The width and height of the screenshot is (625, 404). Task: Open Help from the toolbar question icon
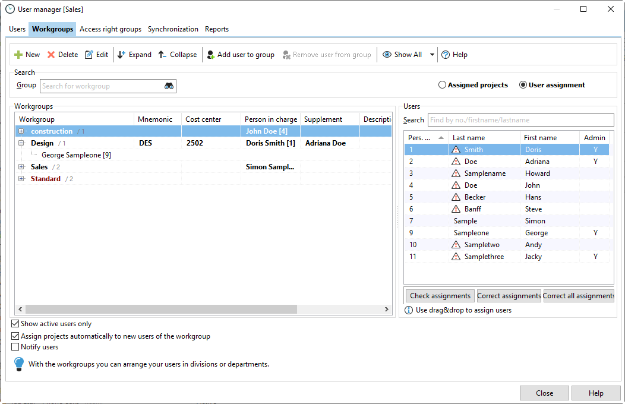coord(446,55)
